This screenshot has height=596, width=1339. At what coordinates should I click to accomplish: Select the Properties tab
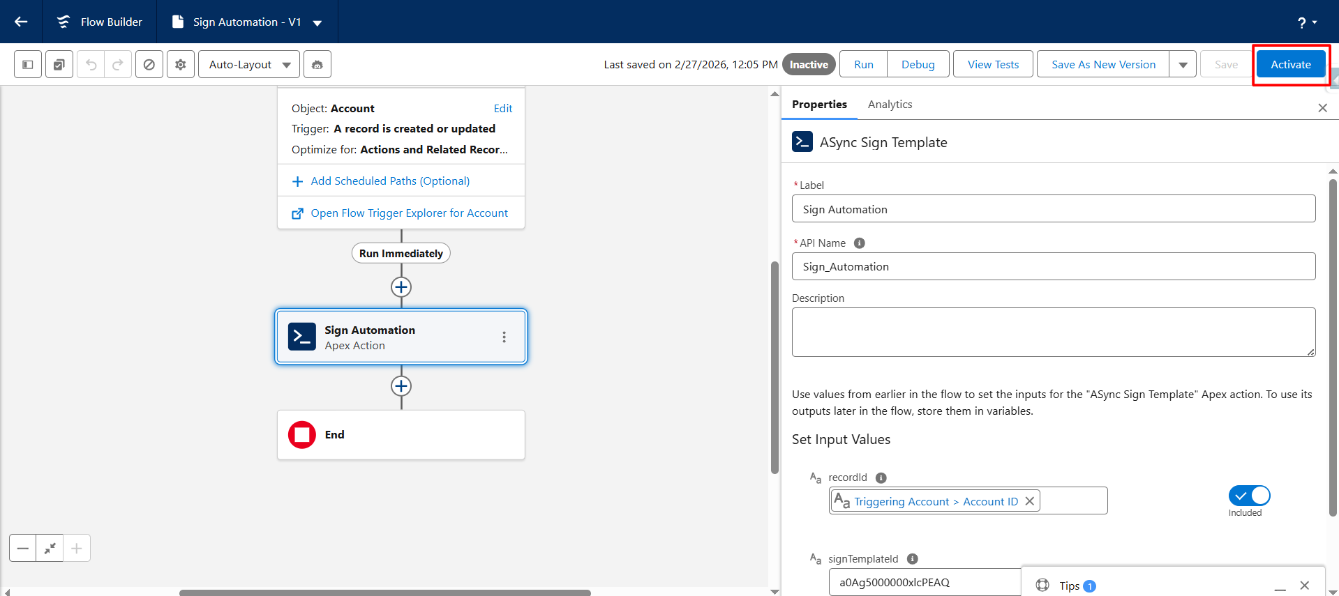819,105
